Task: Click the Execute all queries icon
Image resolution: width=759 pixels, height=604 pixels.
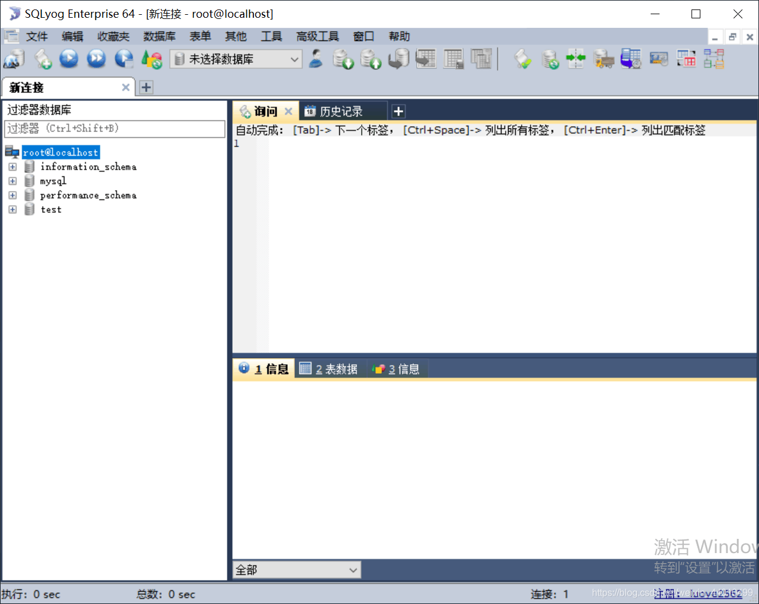Action: [96, 59]
